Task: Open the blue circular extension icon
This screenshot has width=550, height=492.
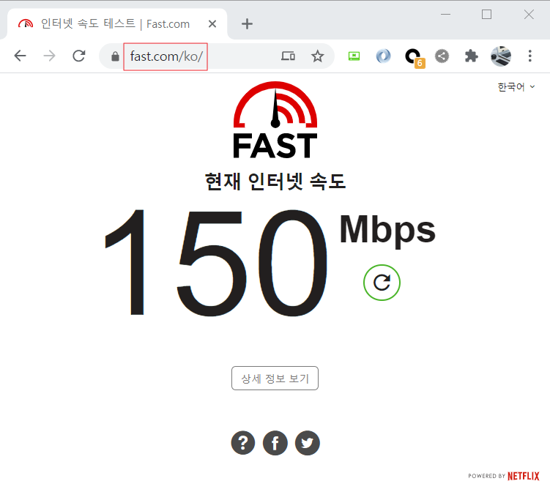Action: point(383,56)
